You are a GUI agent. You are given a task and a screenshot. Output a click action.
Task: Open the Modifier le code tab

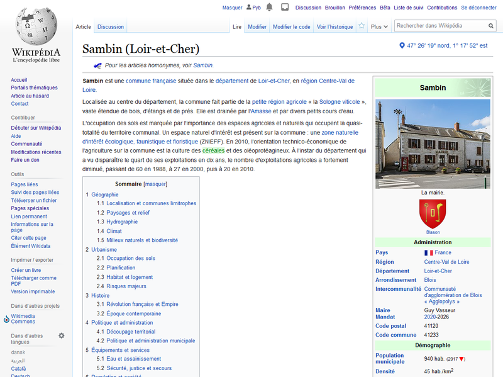click(x=291, y=27)
